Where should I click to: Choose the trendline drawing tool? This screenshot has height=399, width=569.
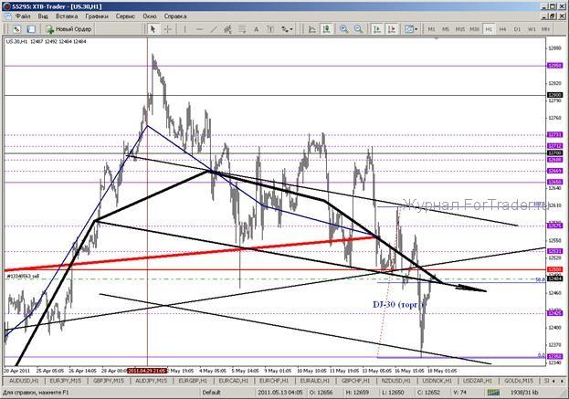[214, 29]
